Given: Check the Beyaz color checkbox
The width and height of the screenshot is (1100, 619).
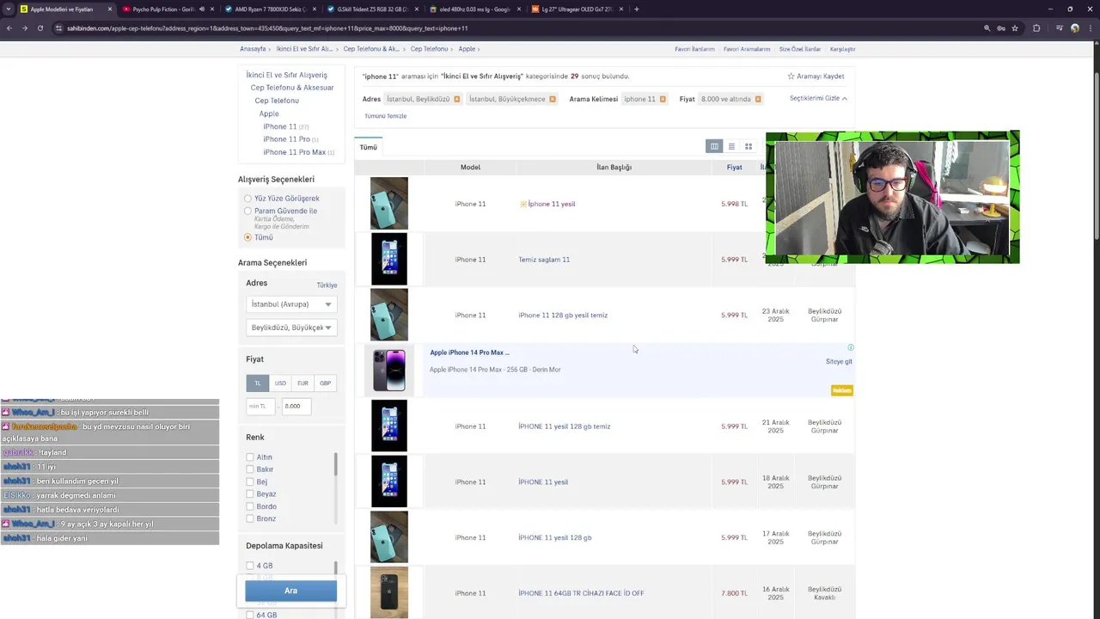Looking at the screenshot, I should click(x=250, y=493).
